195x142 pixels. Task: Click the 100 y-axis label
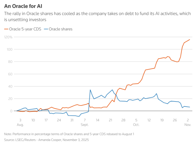[9, 49]
